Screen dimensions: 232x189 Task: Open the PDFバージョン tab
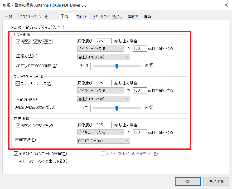point(31,17)
